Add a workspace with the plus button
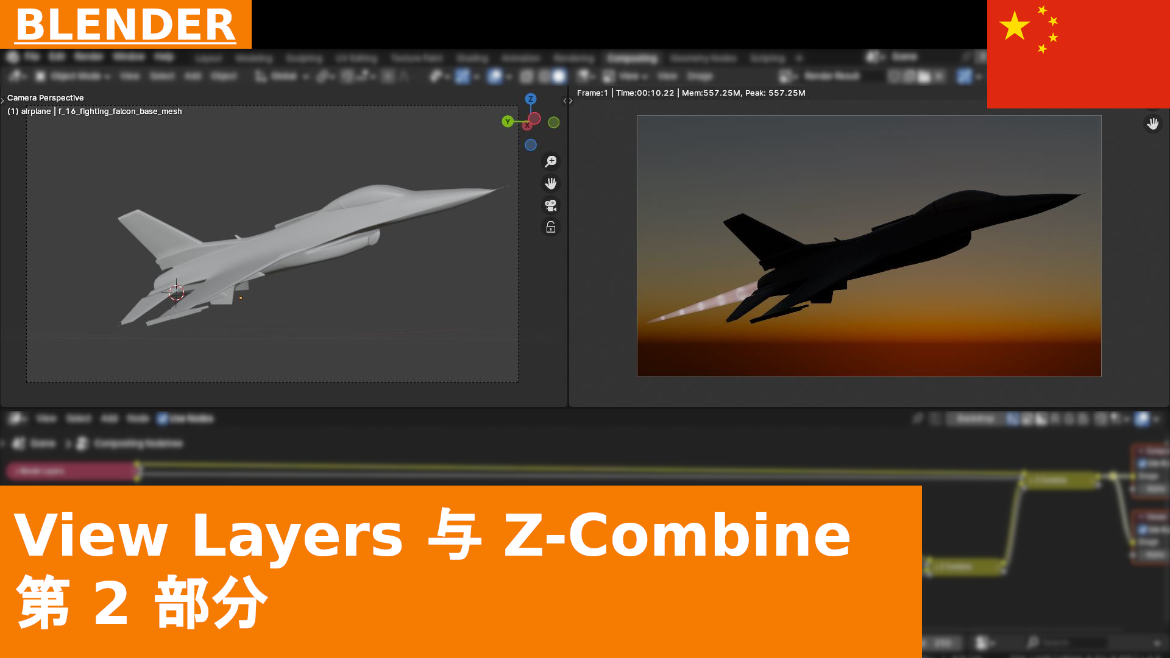 pyautogui.click(x=799, y=58)
